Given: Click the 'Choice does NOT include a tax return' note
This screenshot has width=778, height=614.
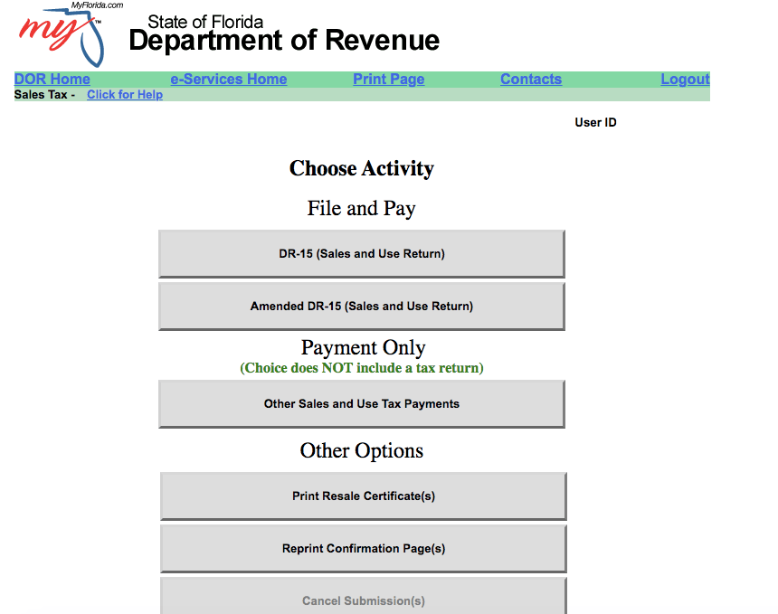Looking at the screenshot, I should pyautogui.click(x=362, y=368).
